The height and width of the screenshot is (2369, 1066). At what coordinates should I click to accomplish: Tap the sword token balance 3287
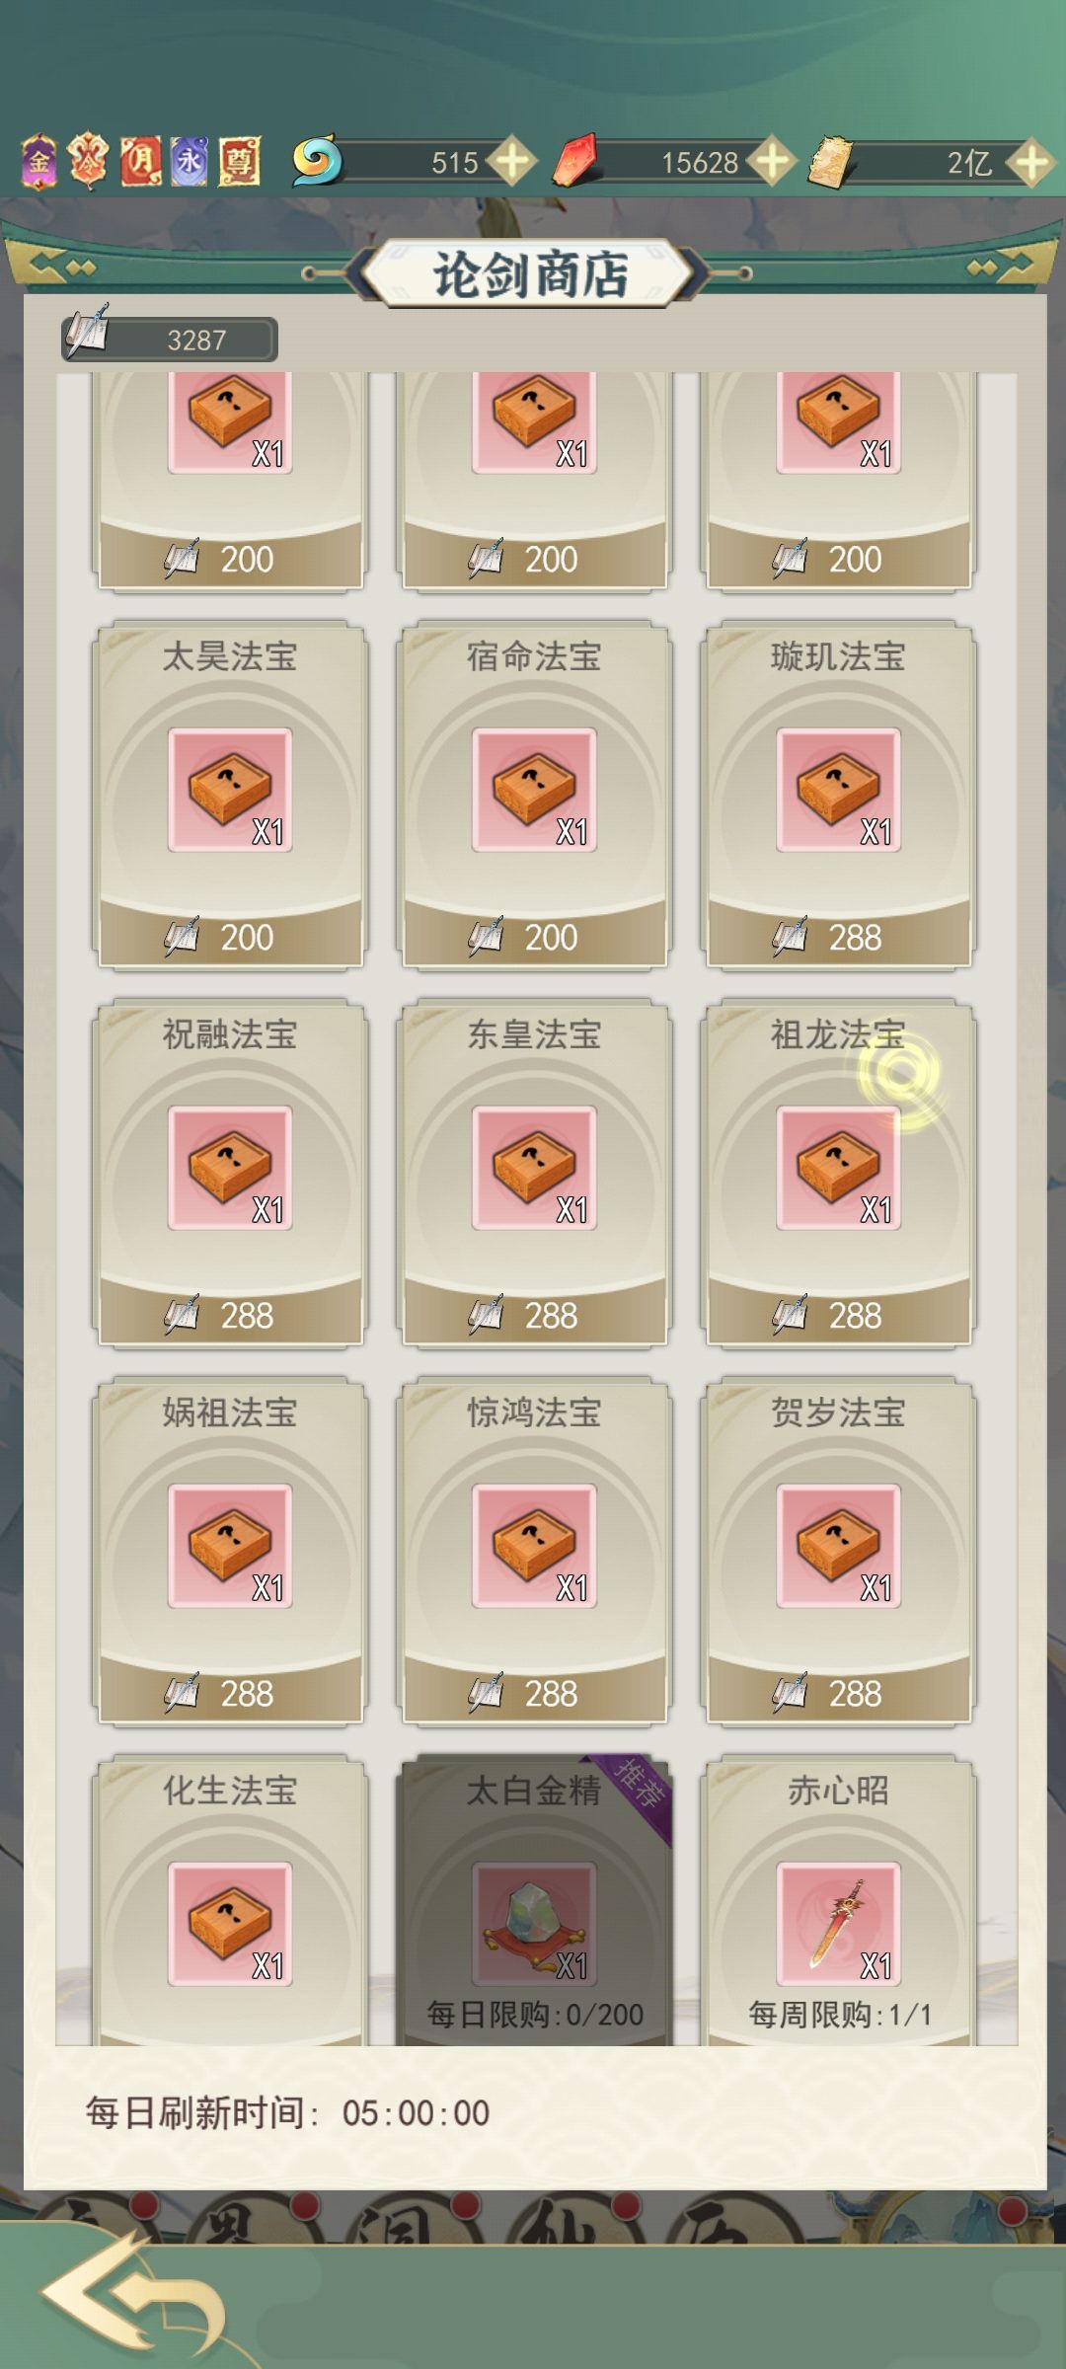[x=169, y=339]
